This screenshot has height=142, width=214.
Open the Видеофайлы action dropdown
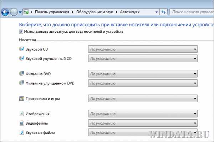(143, 123)
